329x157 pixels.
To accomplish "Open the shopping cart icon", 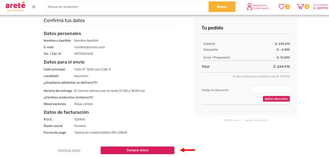I will pyautogui.click(x=300, y=7).
